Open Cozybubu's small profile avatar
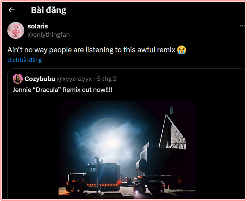The width and height of the screenshot is (247, 201). [18, 79]
